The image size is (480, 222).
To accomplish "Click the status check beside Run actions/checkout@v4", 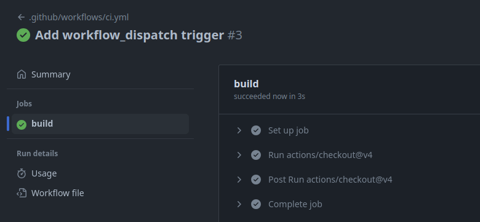I will 256,155.
